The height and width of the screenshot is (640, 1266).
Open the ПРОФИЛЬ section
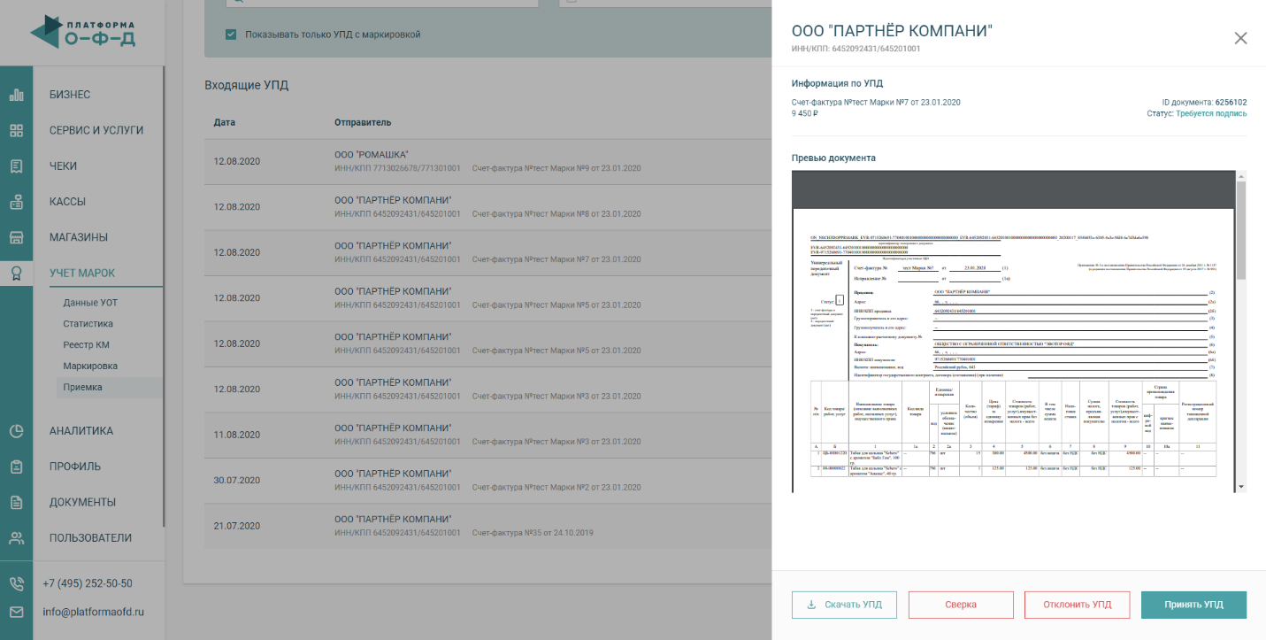pyautogui.click(x=75, y=467)
